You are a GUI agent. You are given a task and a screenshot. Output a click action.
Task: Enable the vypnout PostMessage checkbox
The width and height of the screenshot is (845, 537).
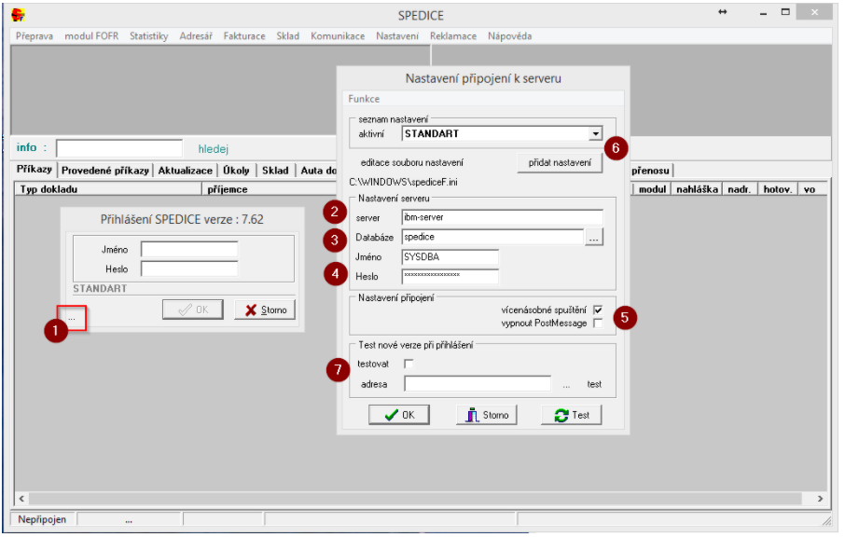point(598,324)
